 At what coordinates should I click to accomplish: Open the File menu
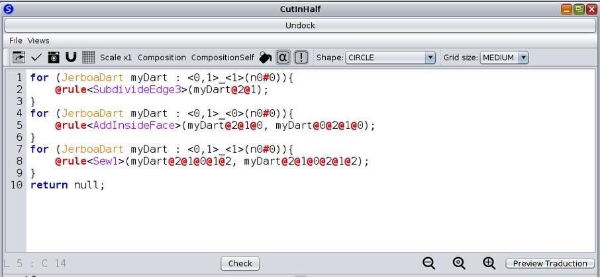tap(16, 40)
